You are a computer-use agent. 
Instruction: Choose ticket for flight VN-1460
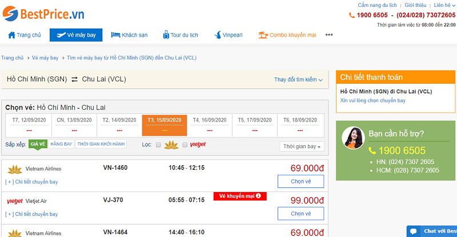click(x=301, y=182)
